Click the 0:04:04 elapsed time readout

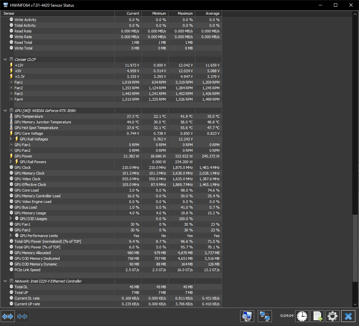point(287,316)
